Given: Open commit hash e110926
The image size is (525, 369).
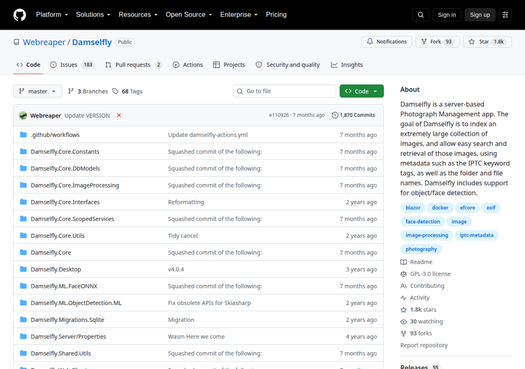Looking at the screenshot, I should click(x=279, y=115).
